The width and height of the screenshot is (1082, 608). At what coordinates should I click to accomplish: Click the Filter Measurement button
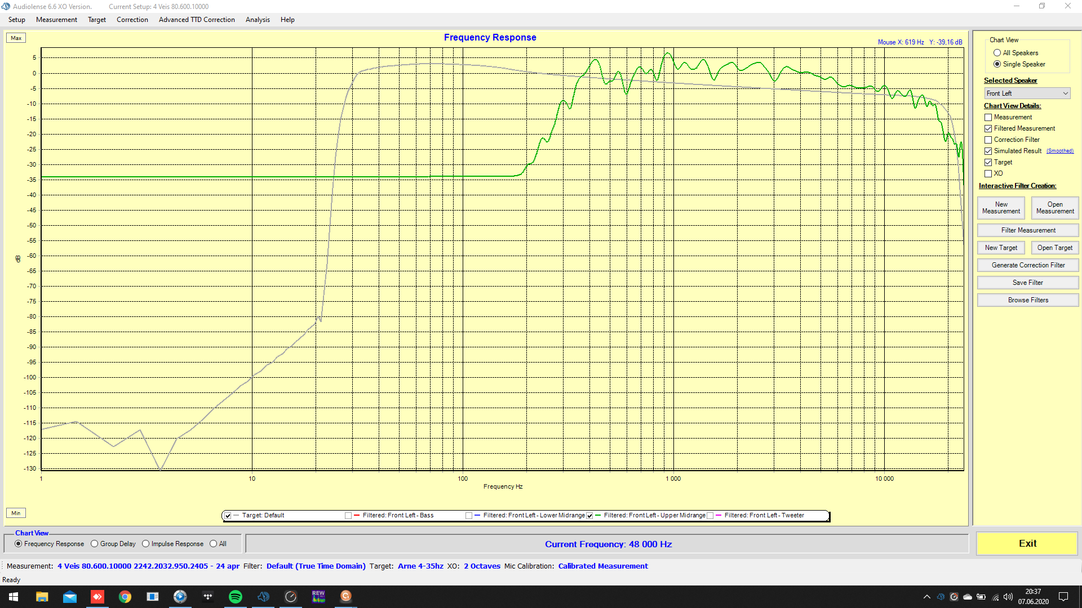(1028, 230)
